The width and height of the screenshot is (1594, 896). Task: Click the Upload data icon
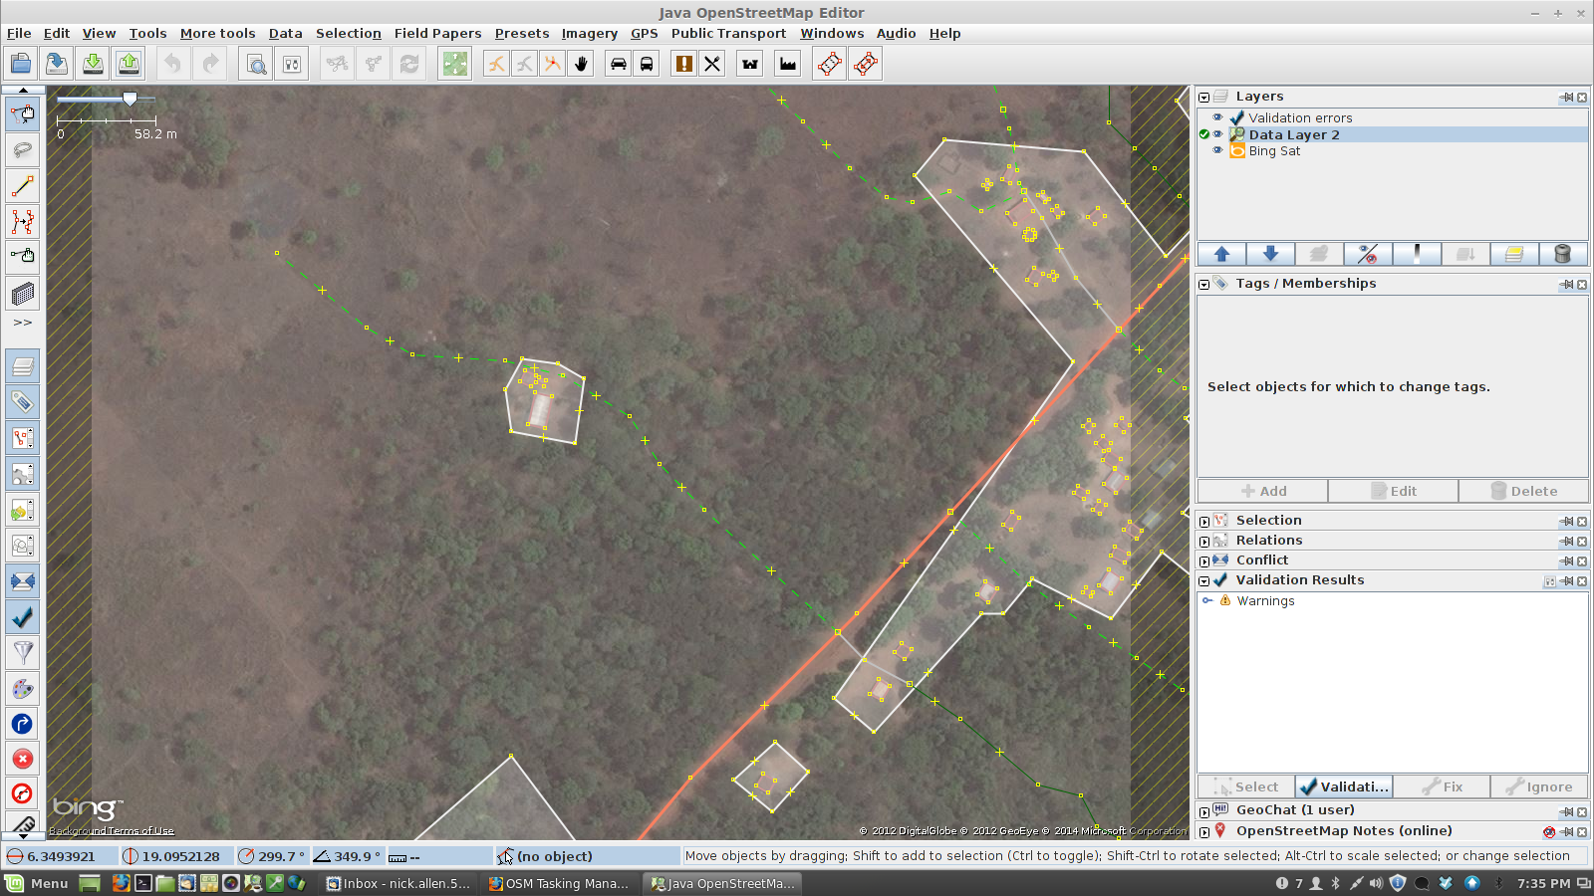[x=129, y=64]
